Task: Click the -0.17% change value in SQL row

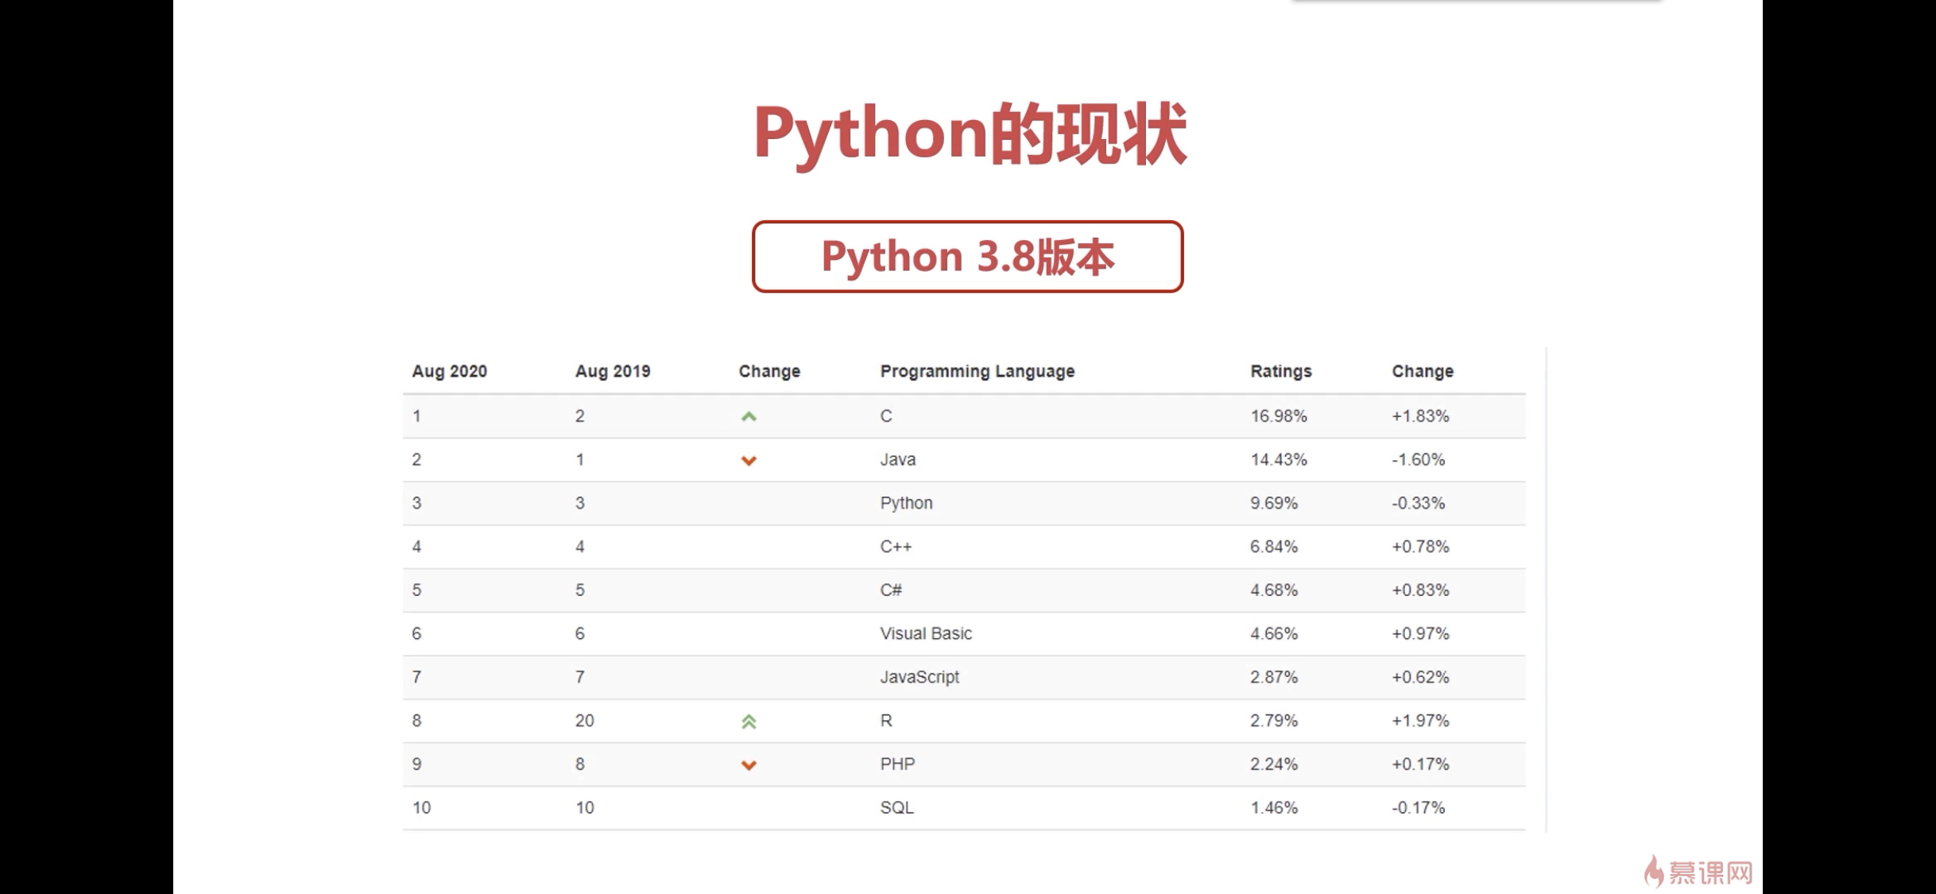Action: click(1419, 807)
